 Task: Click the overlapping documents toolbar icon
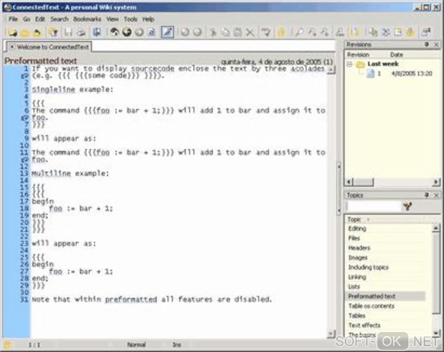(x=373, y=32)
